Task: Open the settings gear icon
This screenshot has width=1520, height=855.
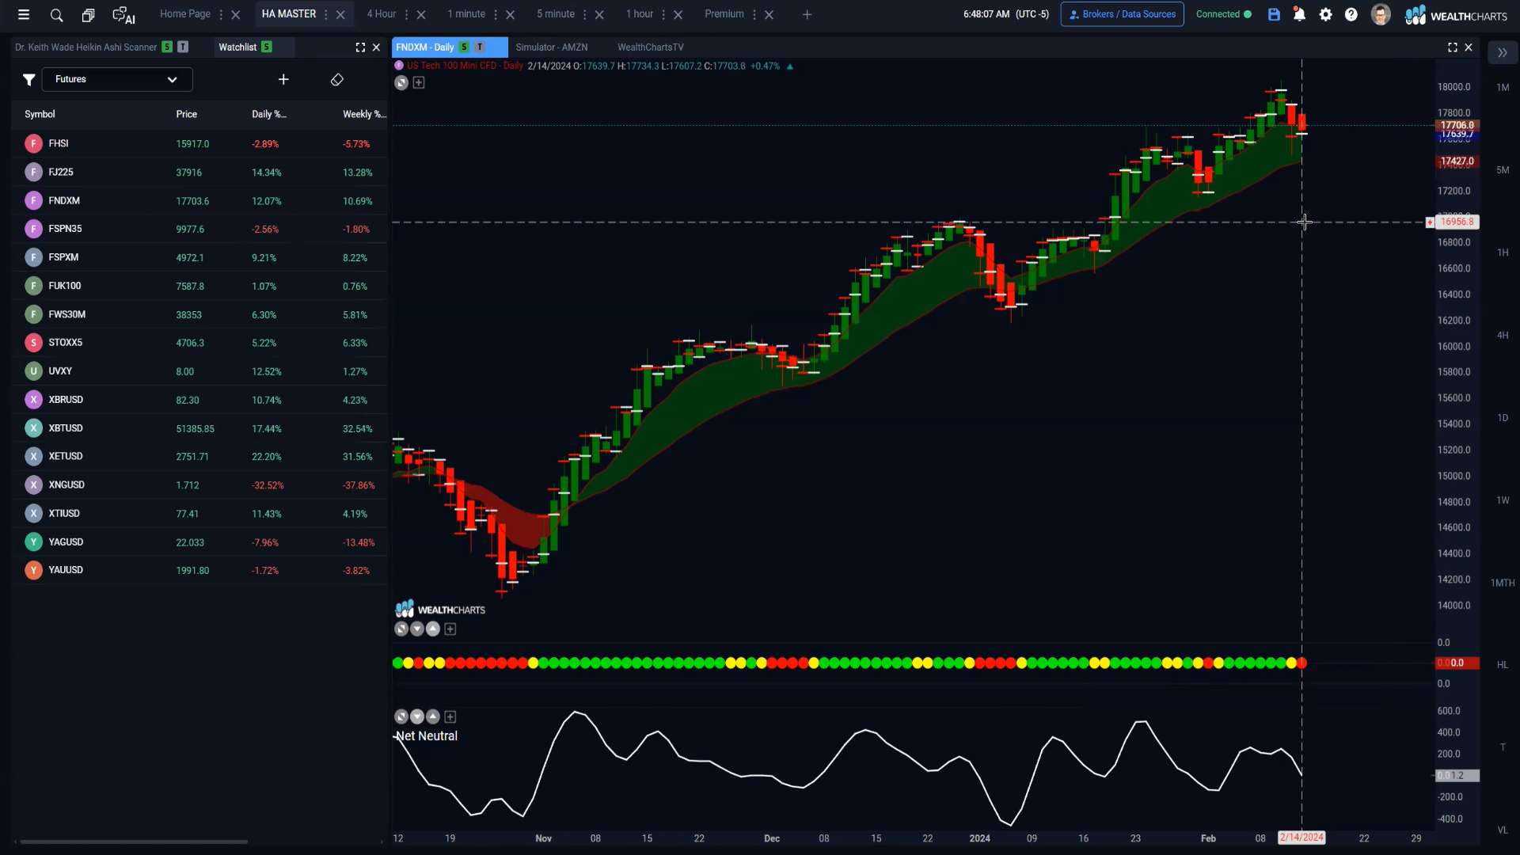Action: (1325, 14)
